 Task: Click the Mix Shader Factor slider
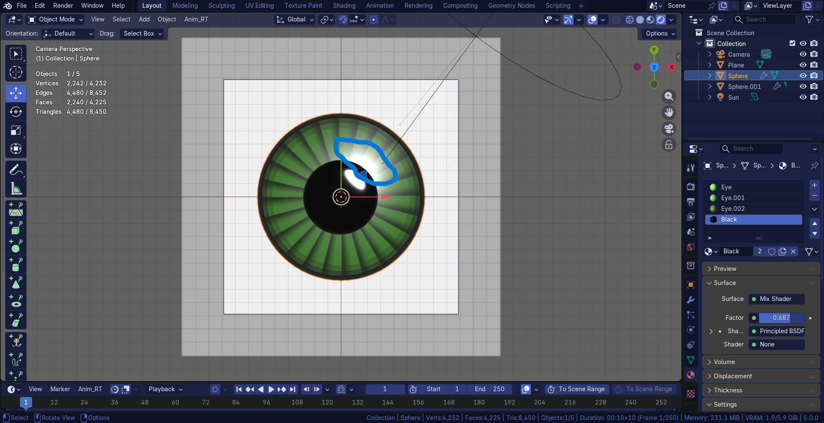pos(777,318)
